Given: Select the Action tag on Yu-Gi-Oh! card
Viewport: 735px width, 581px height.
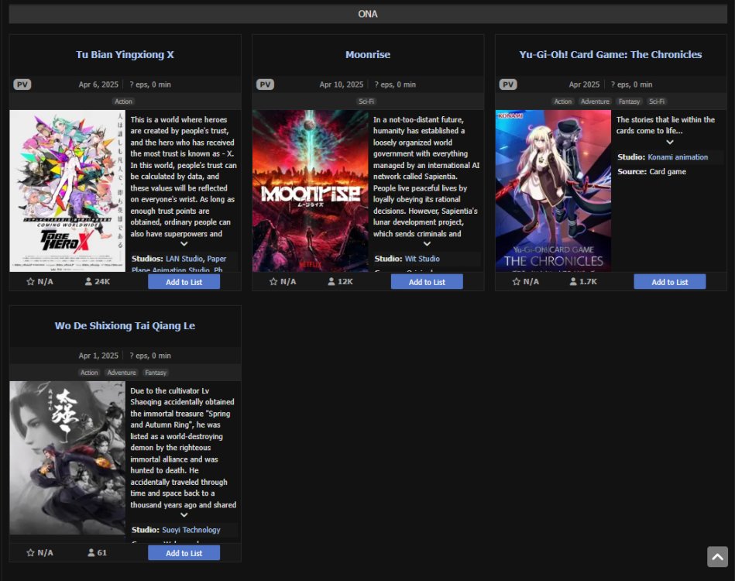Looking at the screenshot, I should tap(563, 101).
